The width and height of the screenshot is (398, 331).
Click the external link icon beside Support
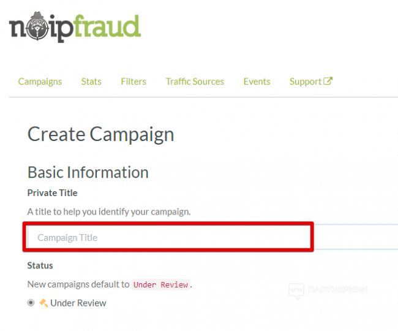pos(328,81)
